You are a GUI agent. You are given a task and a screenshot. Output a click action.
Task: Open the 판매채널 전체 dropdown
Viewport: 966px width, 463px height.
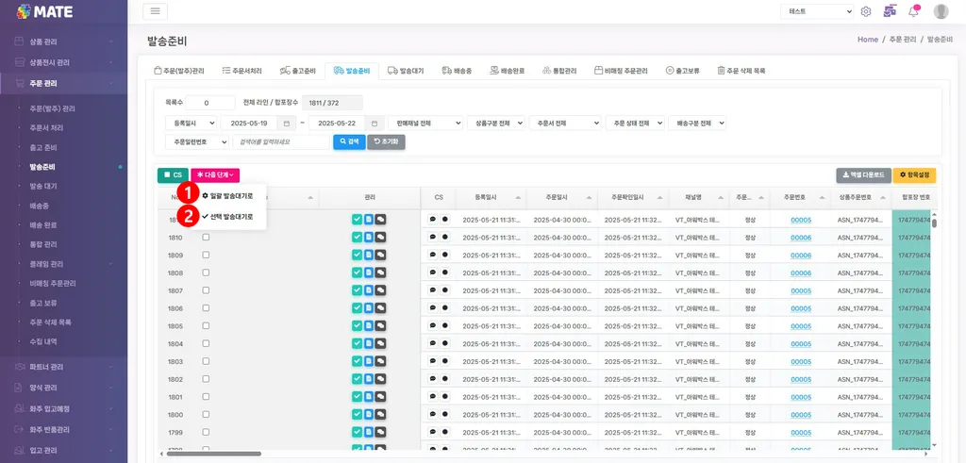coord(425,124)
